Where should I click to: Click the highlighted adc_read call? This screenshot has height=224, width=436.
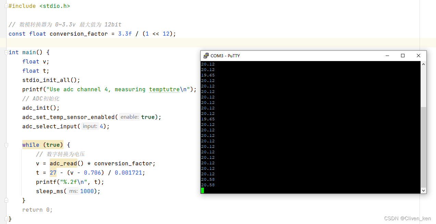coord(63,164)
